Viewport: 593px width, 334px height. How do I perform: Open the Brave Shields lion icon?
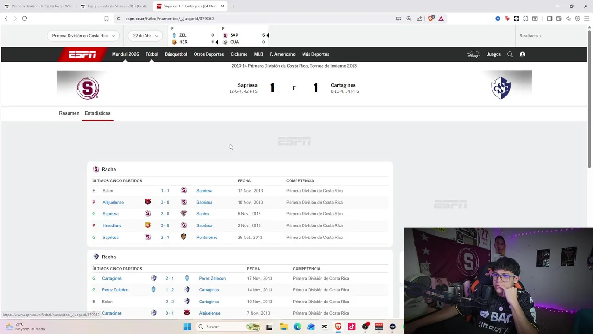(431, 19)
